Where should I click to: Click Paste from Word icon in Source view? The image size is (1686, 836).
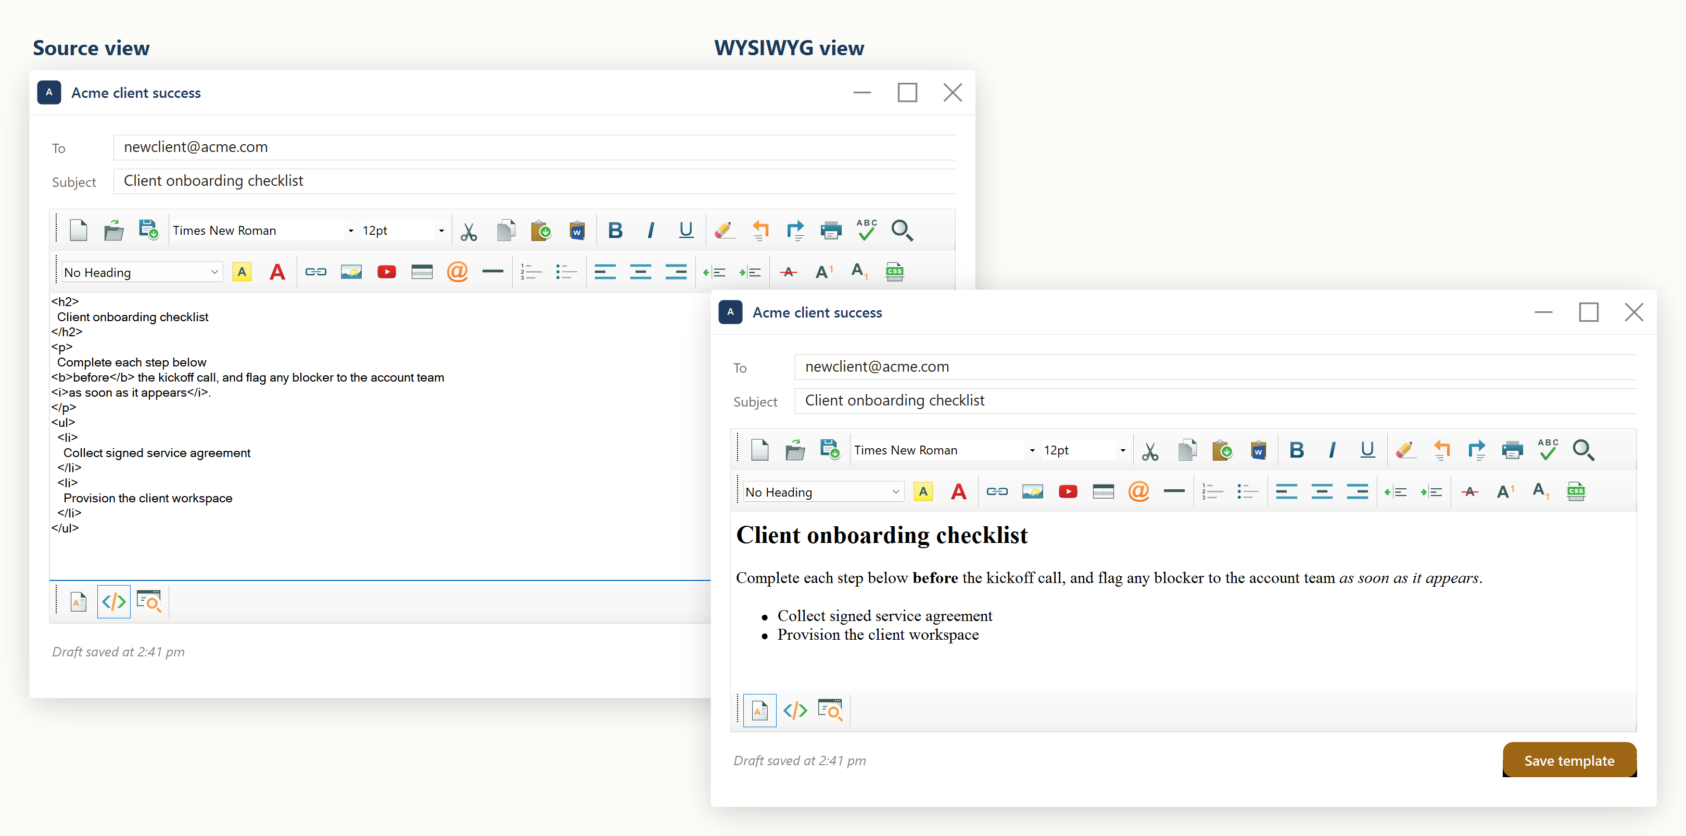(577, 231)
